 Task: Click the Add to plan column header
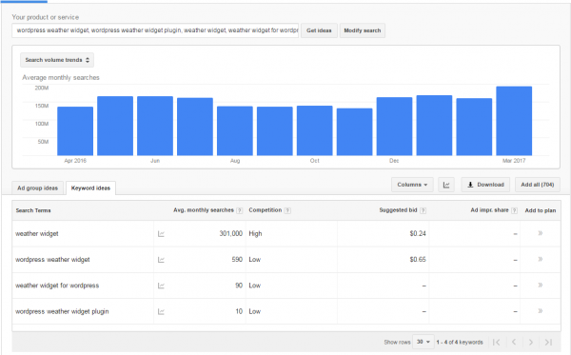541,210
